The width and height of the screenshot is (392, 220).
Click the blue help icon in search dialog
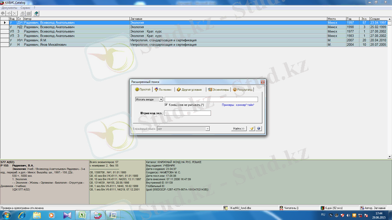coord(258,128)
